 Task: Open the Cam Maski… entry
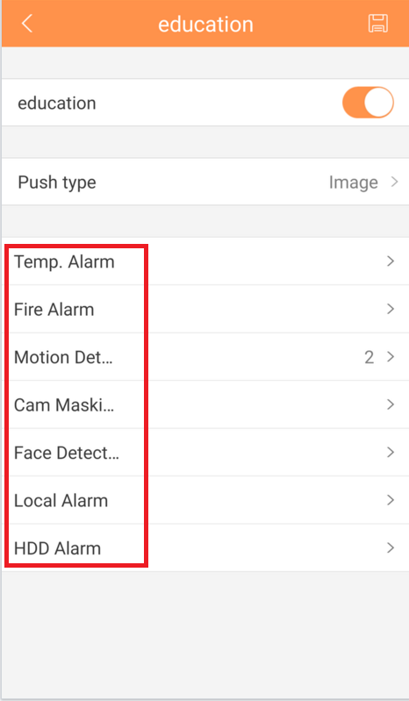point(205,405)
